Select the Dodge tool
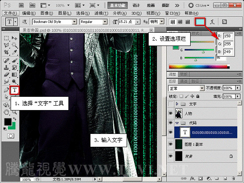This screenshot has width=244, height=183. pos(14,81)
